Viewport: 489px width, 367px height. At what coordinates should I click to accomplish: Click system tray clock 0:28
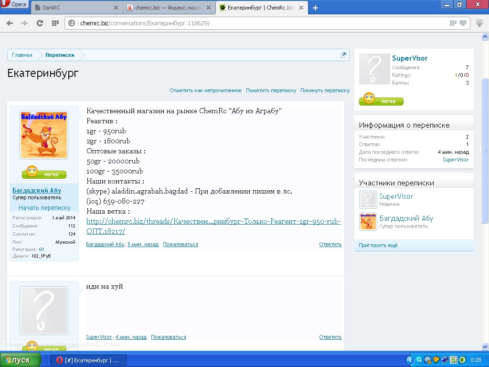coord(476,360)
